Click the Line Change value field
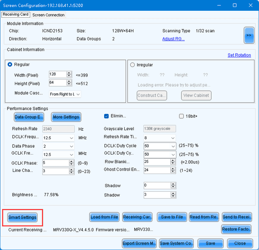Viewport: 259px width, 250px height. (56, 171)
